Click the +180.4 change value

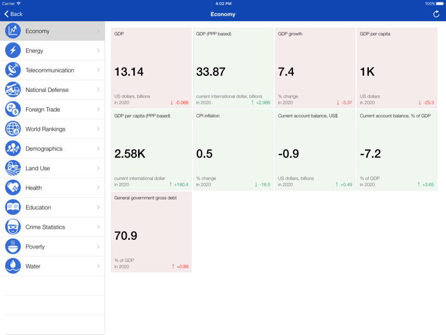(181, 184)
